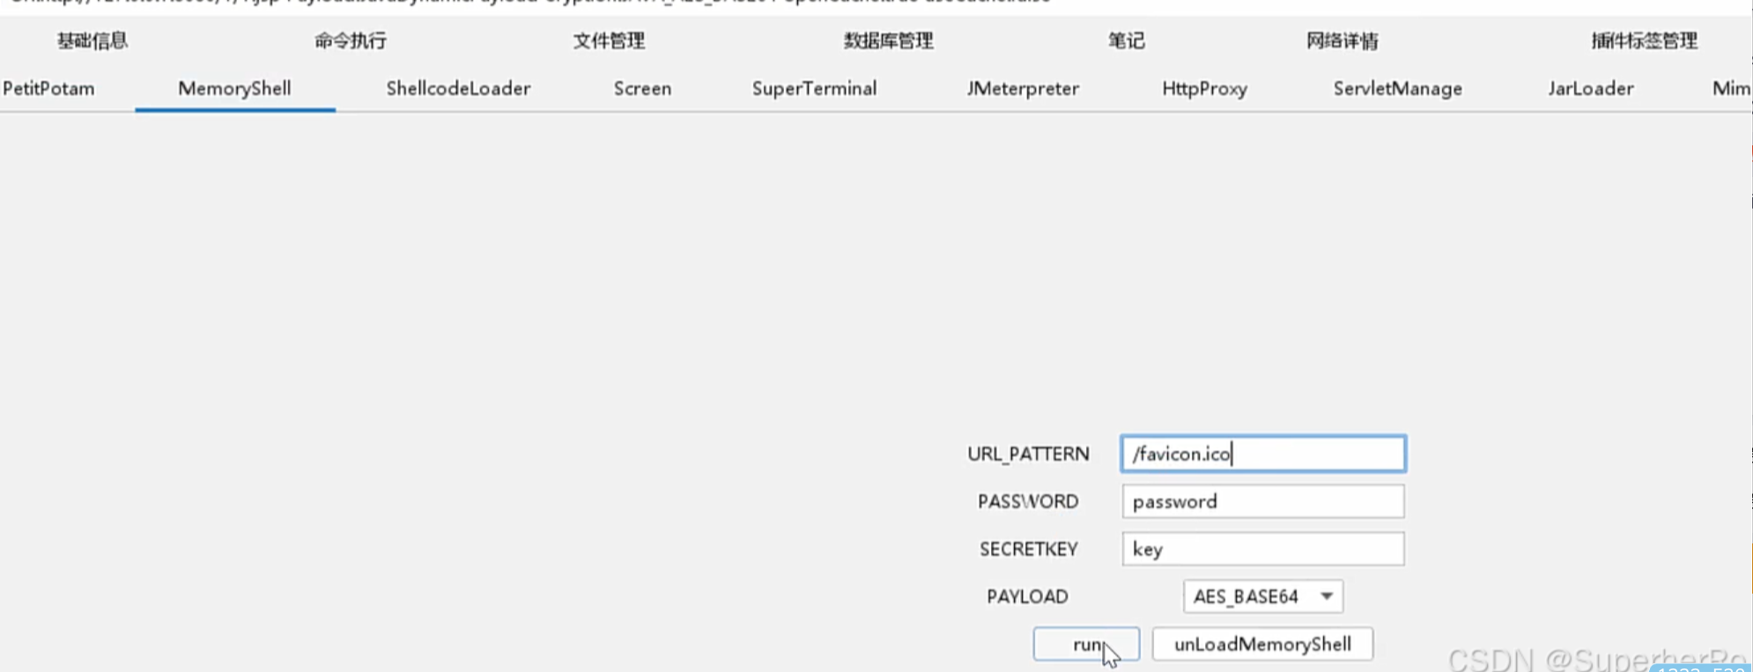Click the PAYLOAD label
The height and width of the screenshot is (672, 1753).
(x=1027, y=596)
